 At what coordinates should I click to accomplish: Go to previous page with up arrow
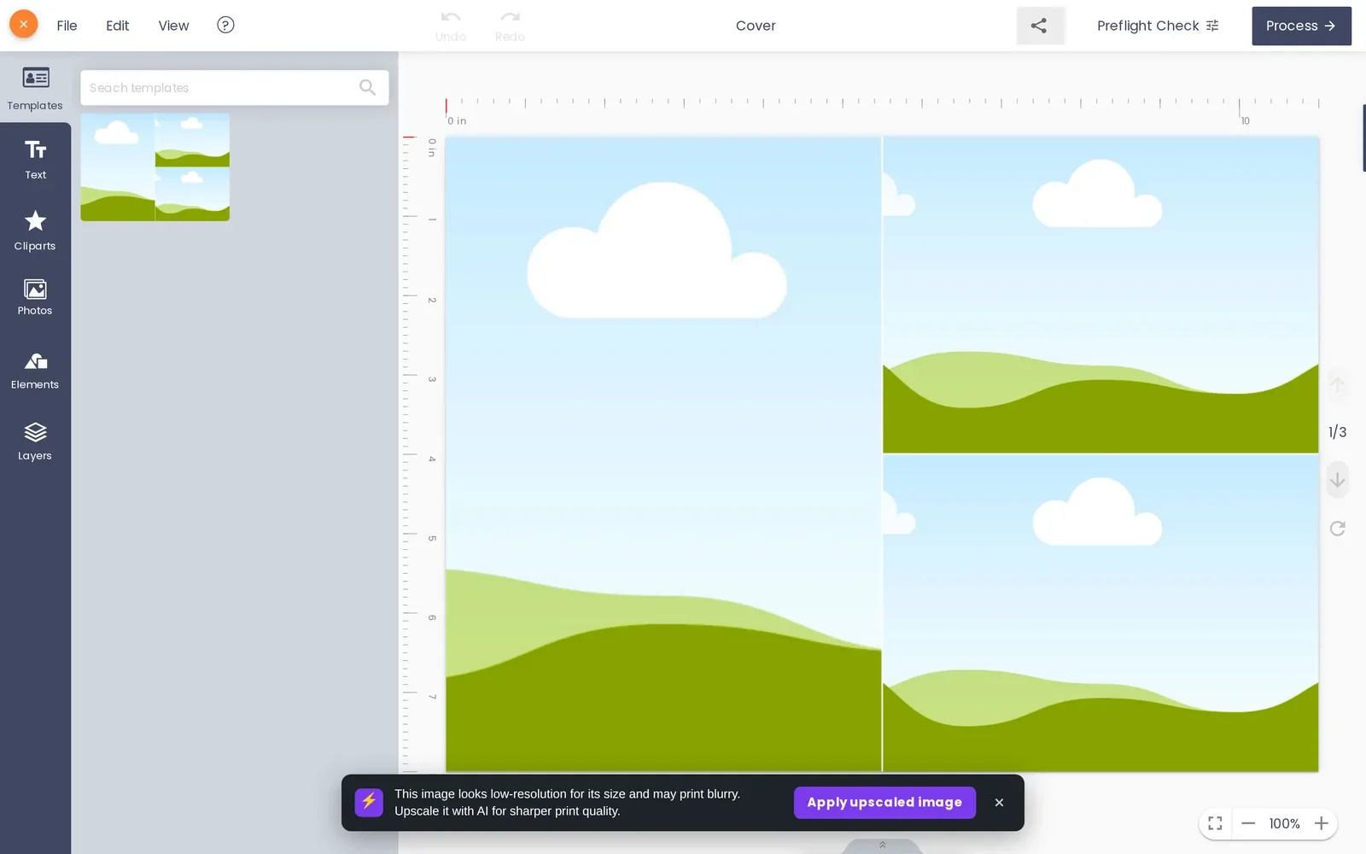(x=1337, y=384)
